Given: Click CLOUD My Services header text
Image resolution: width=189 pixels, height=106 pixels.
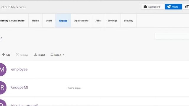Looking at the screenshot, I should (x=13, y=7).
